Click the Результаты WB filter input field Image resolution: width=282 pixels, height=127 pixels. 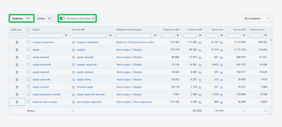tap(167, 35)
